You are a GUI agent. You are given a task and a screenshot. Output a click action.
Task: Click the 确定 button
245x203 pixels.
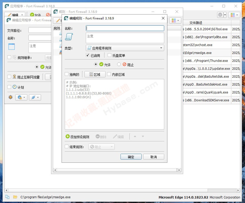pyautogui.click(x=131, y=157)
